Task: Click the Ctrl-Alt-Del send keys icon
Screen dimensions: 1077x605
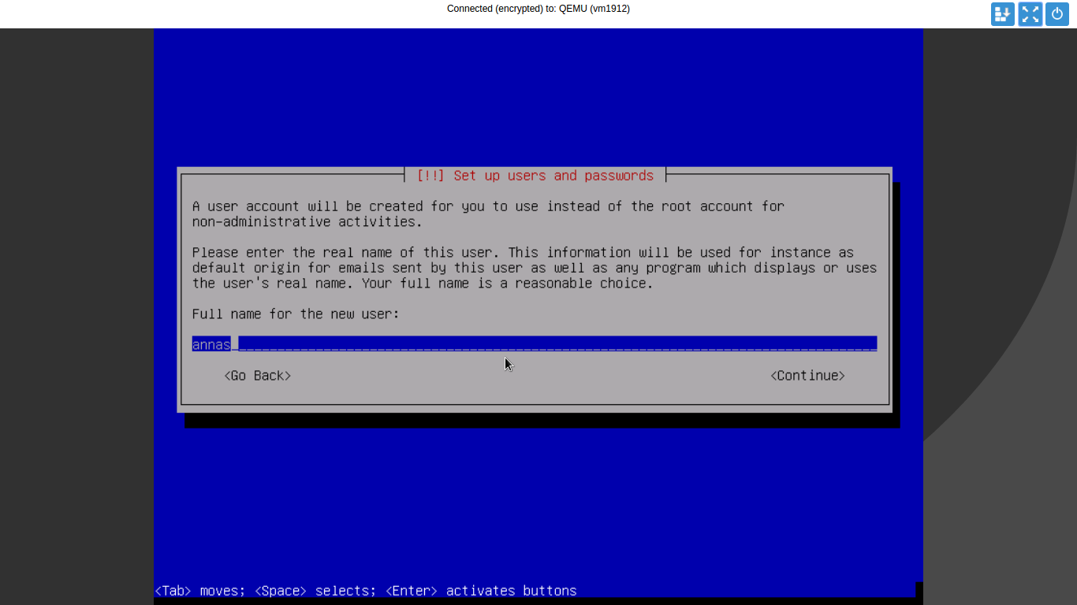Action: click(1003, 14)
